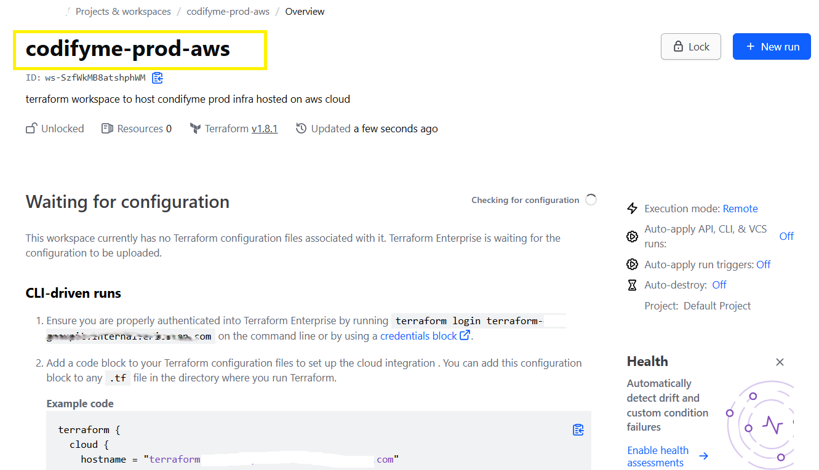The height and width of the screenshot is (470, 819).
Task: Click the Auto-destroy hourglass icon
Action: pos(632,285)
